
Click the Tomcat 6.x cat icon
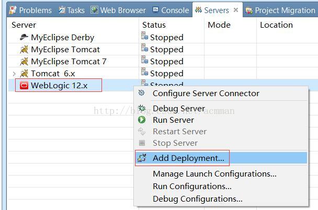click(x=24, y=73)
